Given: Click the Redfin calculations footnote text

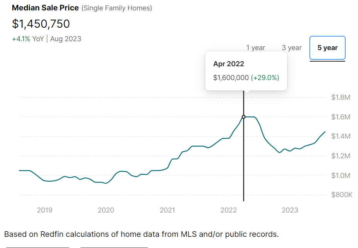Looking at the screenshot, I should pos(141,234).
